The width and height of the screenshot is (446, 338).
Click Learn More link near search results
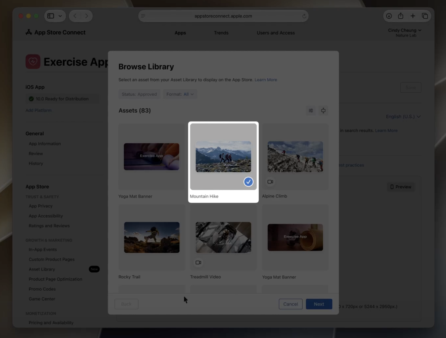point(386,131)
